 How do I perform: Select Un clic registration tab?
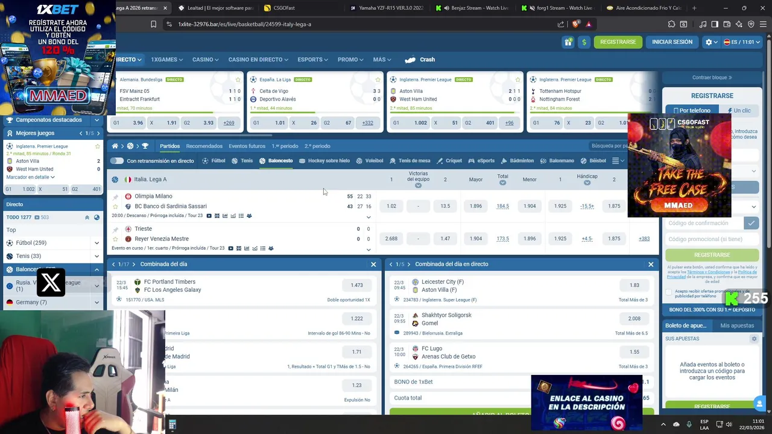tap(739, 111)
